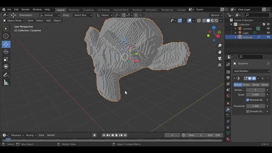The width and height of the screenshot is (272, 153).
Task: Toggle modifier edit mode display
Action: (x=246, y=78)
